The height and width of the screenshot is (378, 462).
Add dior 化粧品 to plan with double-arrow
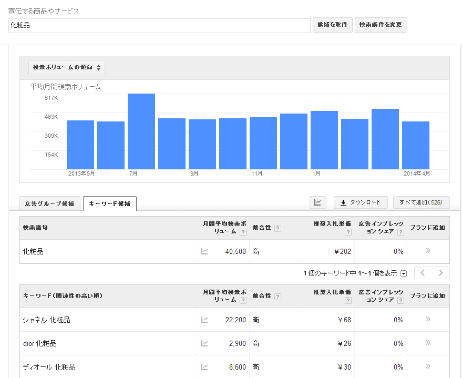[x=428, y=343]
